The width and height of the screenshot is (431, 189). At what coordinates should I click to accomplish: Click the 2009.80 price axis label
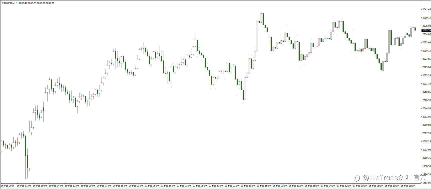pyautogui.click(x=427, y=125)
